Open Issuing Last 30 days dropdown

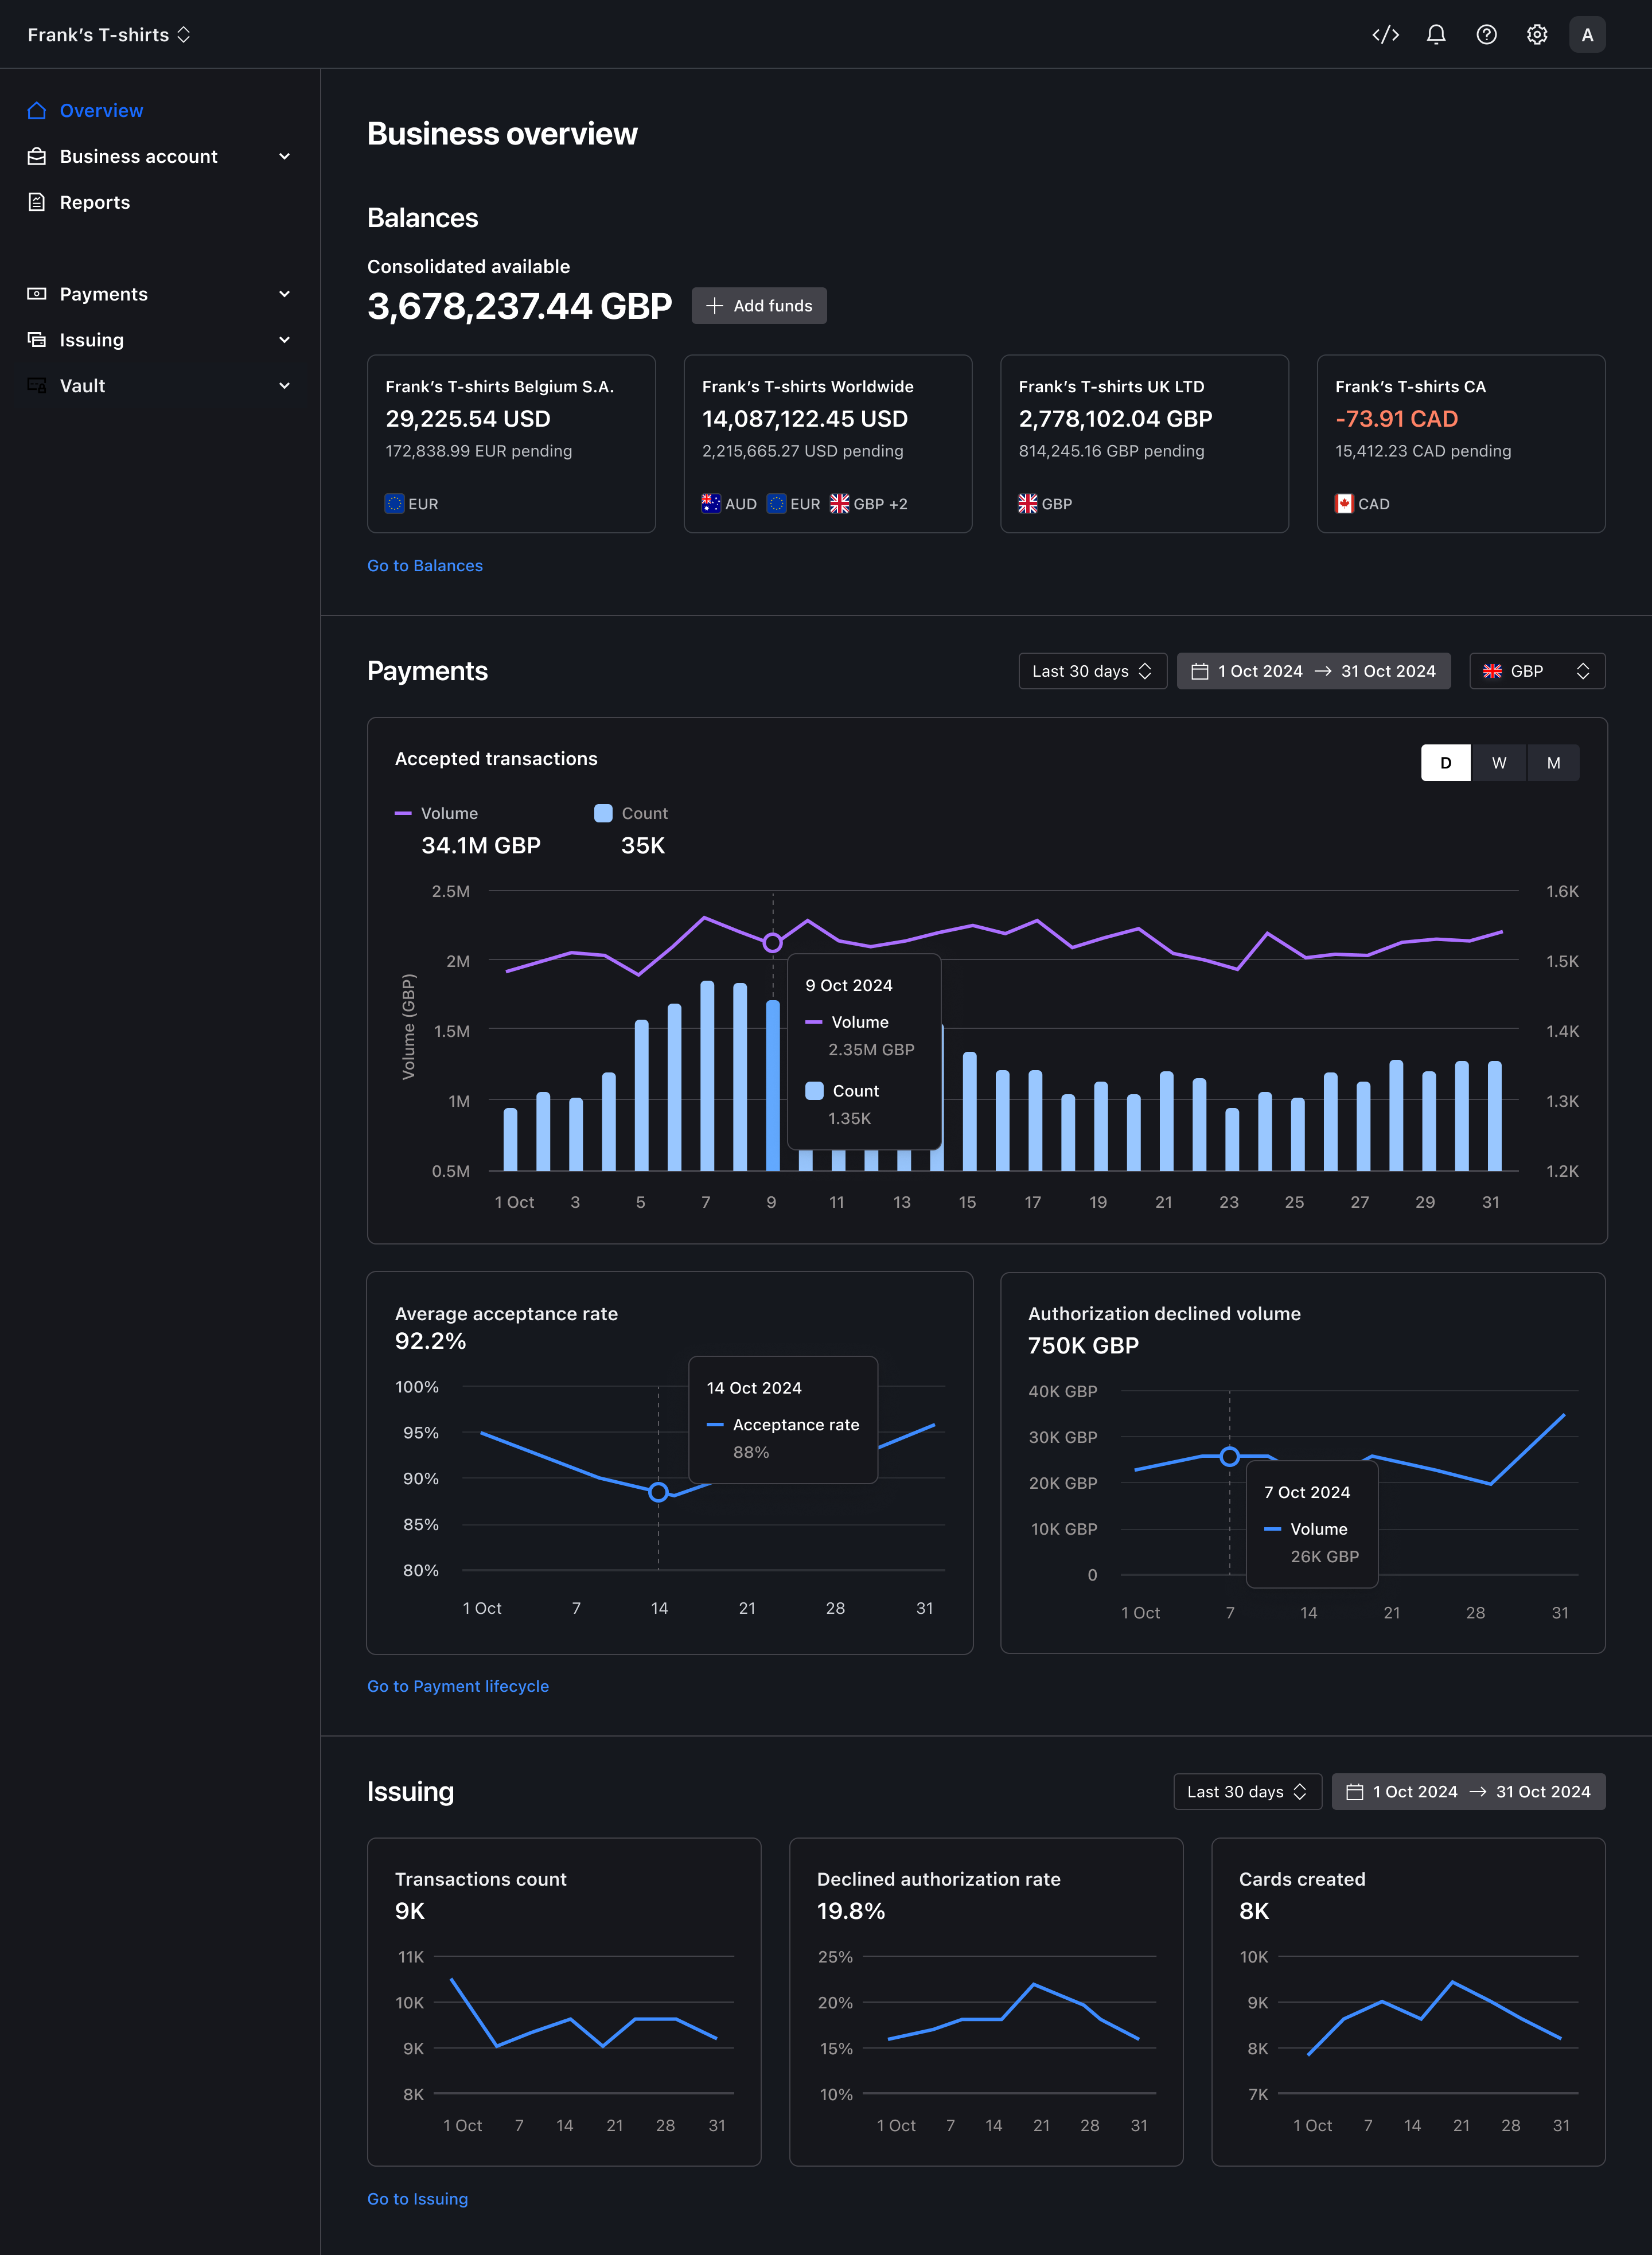tap(1247, 1792)
